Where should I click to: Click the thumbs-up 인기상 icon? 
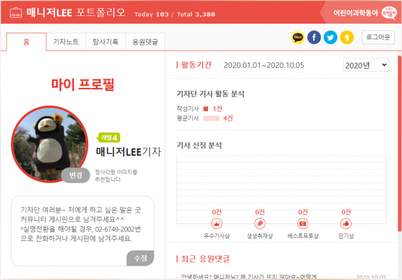point(346,224)
